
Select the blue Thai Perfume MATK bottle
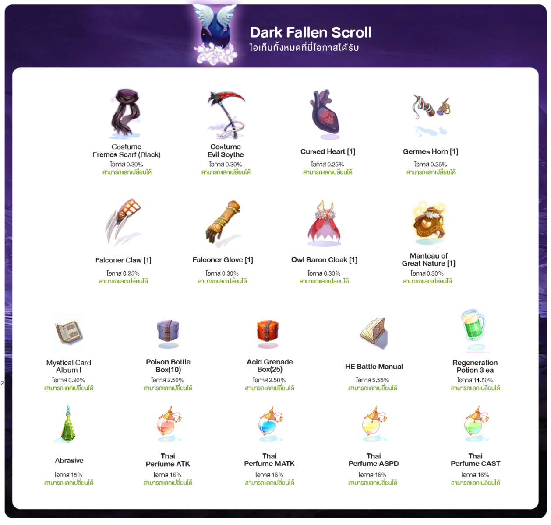[270, 423]
